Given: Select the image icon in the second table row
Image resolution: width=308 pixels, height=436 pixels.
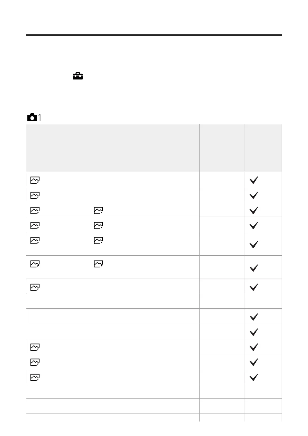Looking at the screenshot, I should coord(35,195).
